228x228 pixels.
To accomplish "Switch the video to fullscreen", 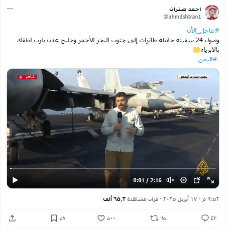I will [210, 180].
